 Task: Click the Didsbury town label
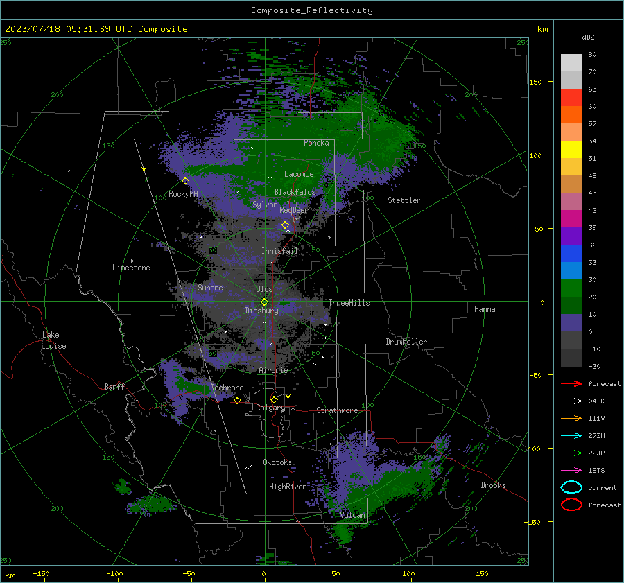pos(261,311)
